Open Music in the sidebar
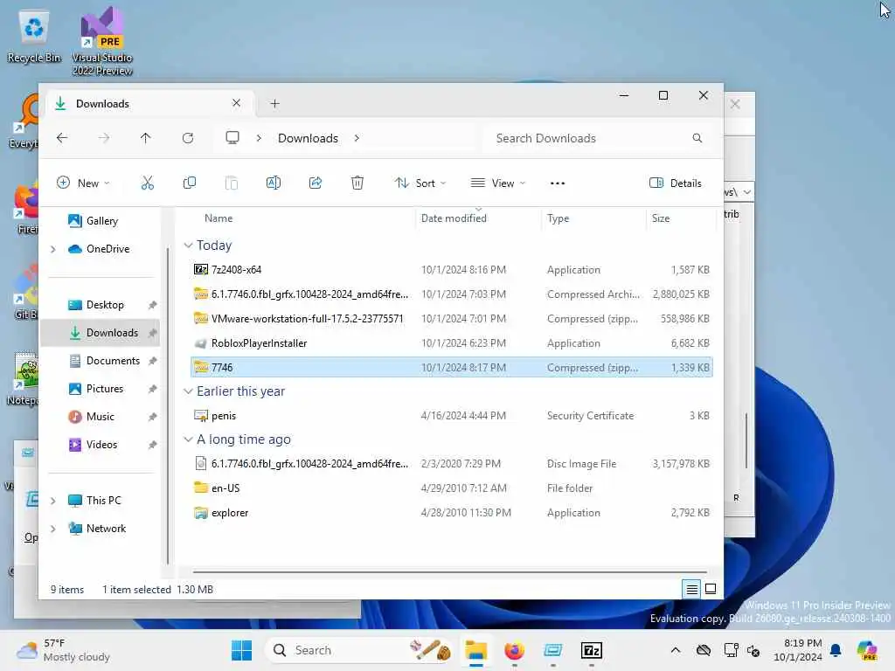The width and height of the screenshot is (895, 671). (100, 417)
